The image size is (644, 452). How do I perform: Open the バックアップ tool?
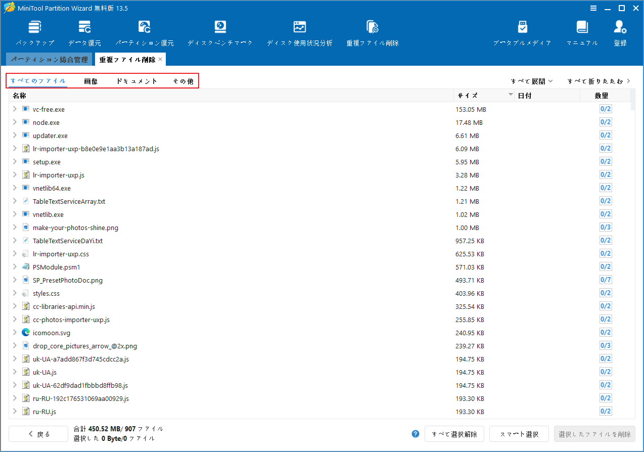pyautogui.click(x=34, y=32)
